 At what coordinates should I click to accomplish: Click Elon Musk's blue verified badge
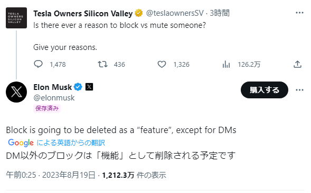(78, 87)
